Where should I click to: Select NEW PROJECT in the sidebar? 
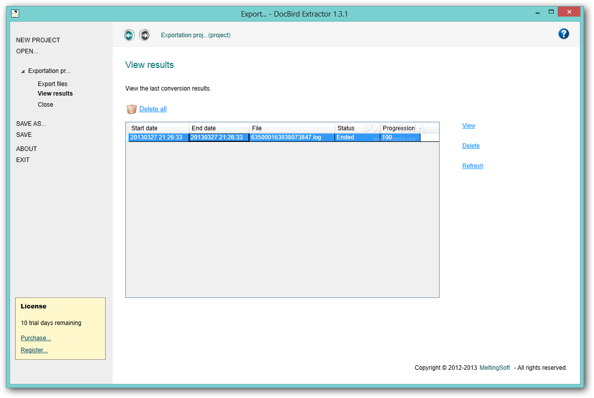point(38,40)
